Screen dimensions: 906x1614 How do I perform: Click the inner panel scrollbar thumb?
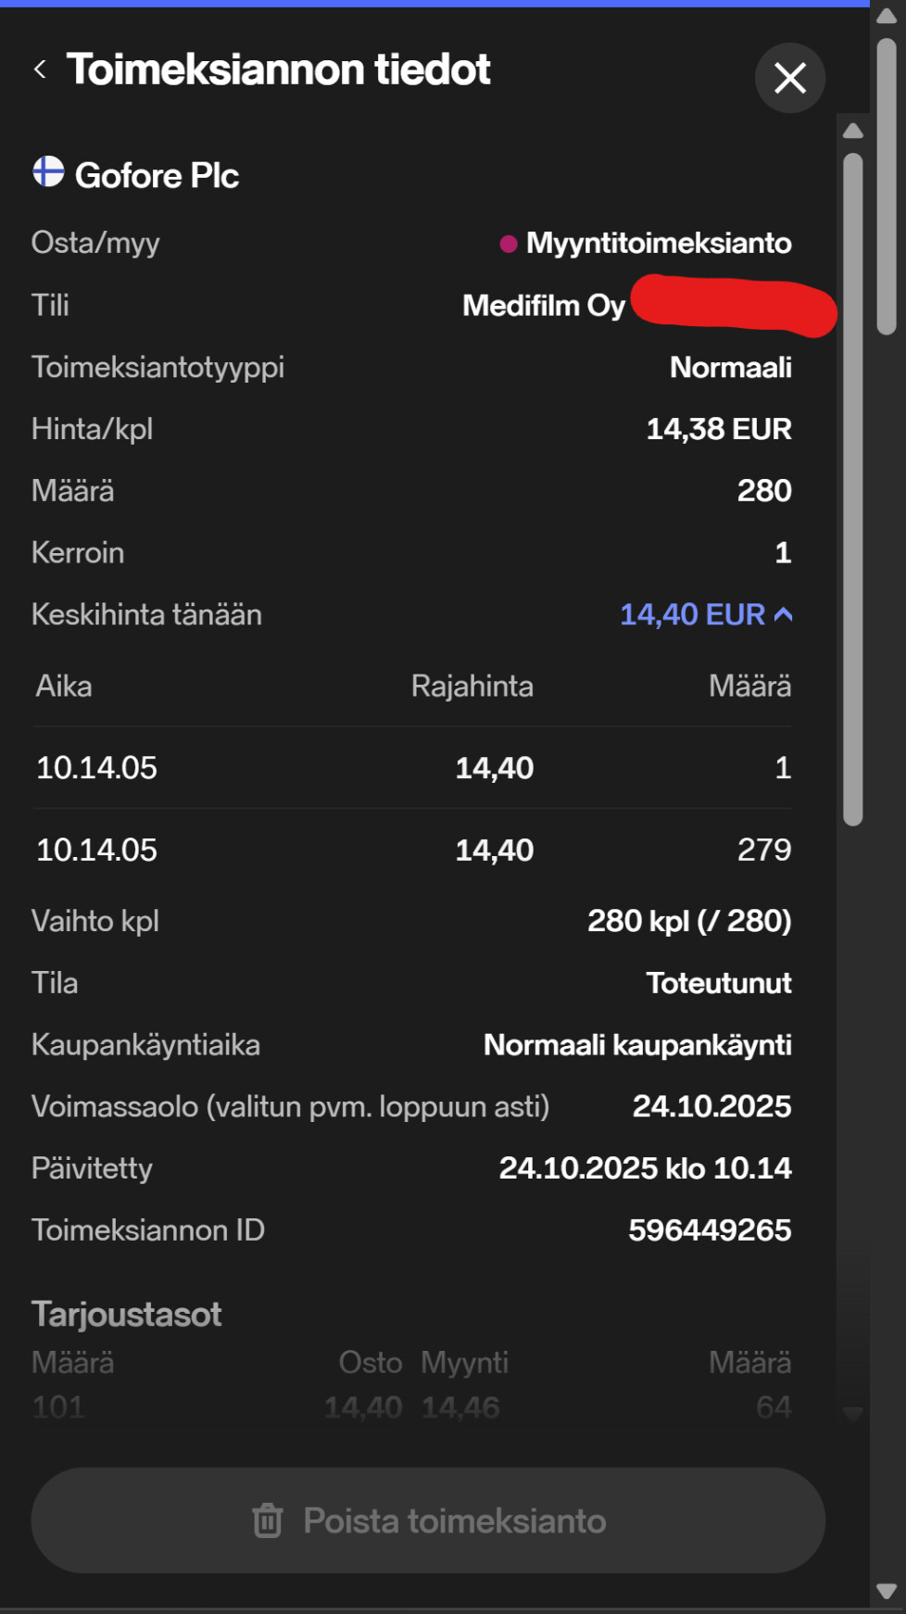853,489
